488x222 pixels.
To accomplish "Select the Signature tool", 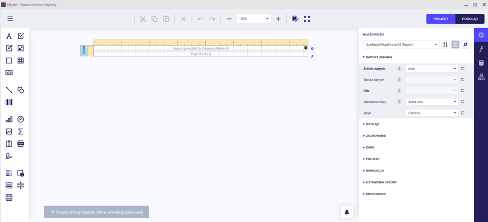I will 9,156.
